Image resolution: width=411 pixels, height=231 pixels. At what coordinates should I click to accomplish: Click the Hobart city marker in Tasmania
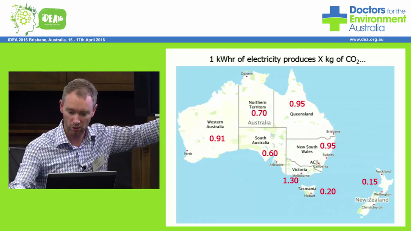pyautogui.click(x=311, y=193)
